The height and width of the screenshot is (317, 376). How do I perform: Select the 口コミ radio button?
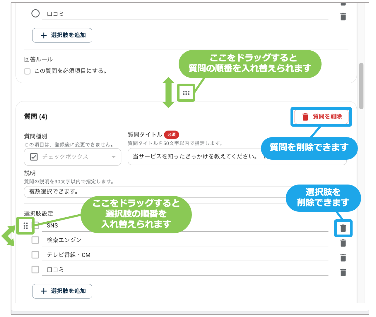(x=35, y=13)
